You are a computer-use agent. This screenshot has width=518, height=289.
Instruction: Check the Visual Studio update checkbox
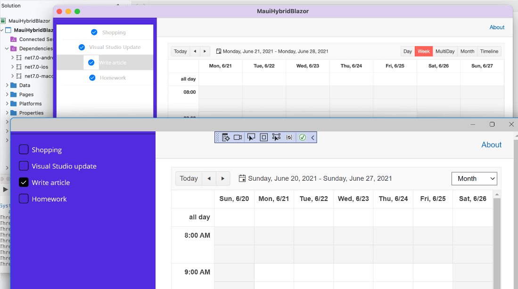click(24, 166)
